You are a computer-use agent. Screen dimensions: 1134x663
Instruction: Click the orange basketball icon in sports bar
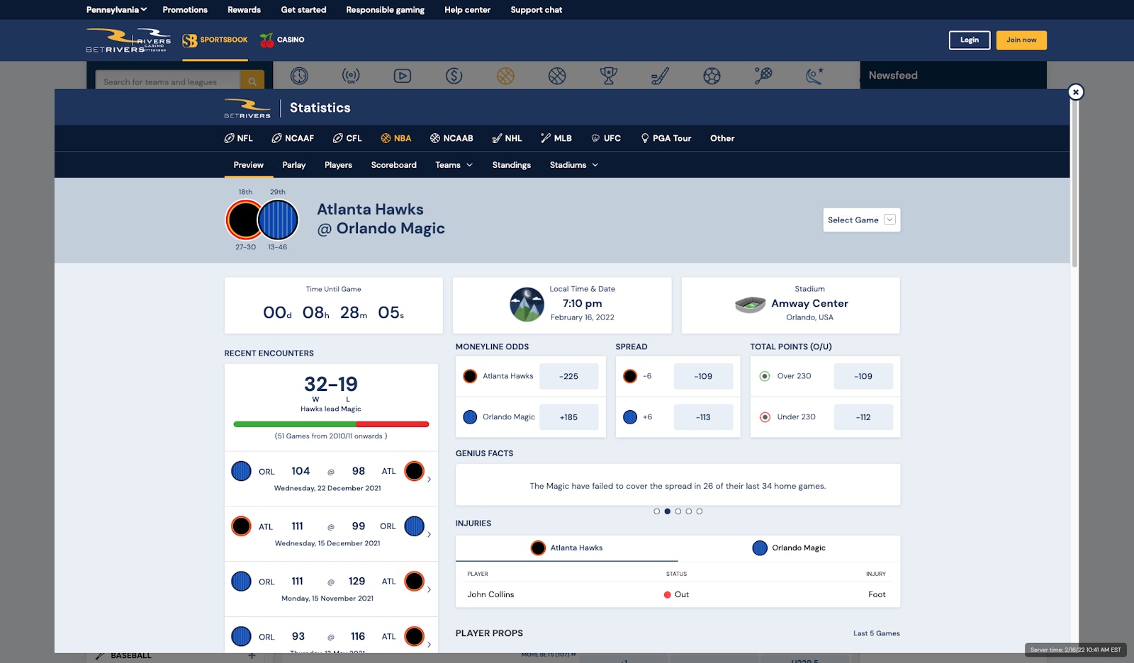(x=505, y=76)
